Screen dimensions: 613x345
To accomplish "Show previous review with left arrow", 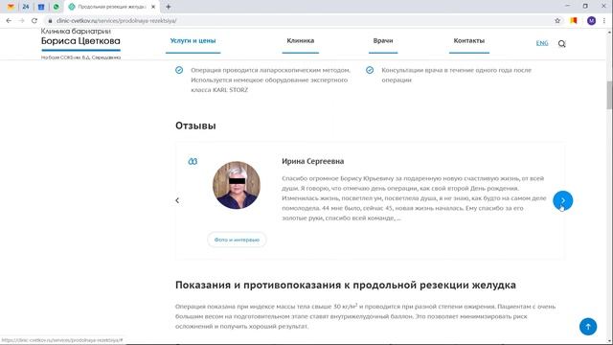I will tap(177, 200).
